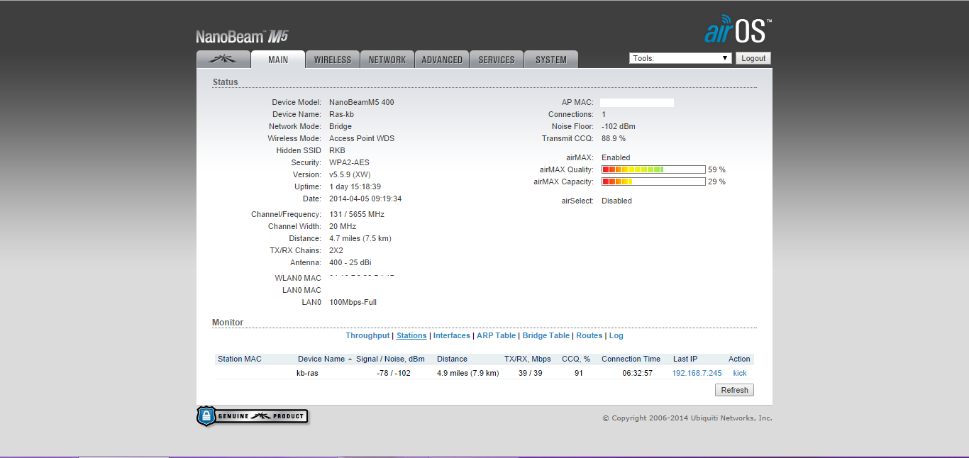Go to the NETWORK tab

click(387, 60)
